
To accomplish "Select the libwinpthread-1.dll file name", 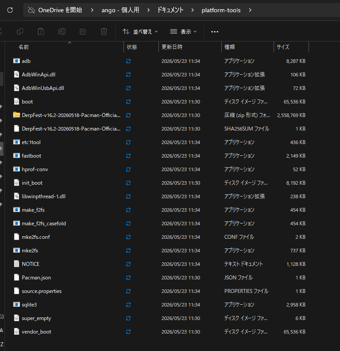I will (44, 196).
